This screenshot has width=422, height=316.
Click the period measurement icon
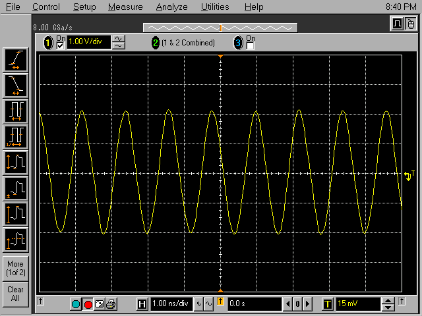[x=15, y=110]
